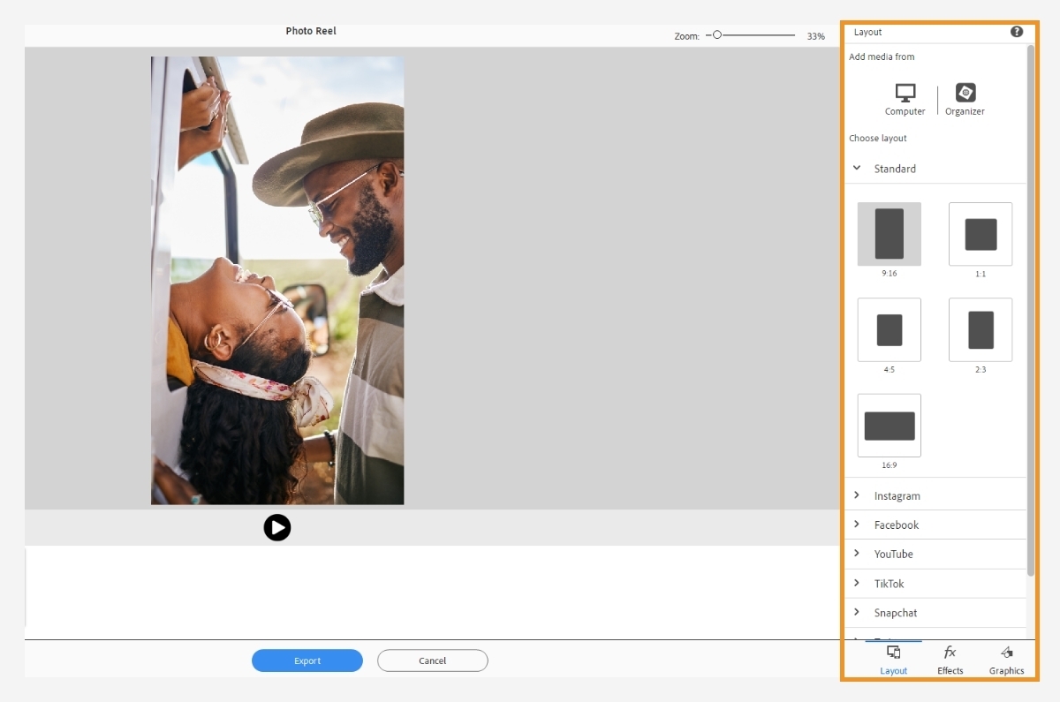Switch to the Effects panel
This screenshot has width=1060, height=702.
(950, 658)
